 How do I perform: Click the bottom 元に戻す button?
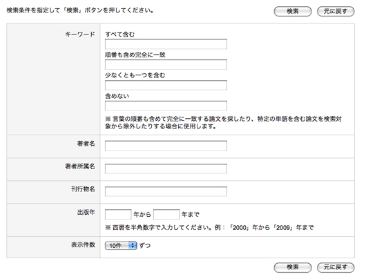[336, 267]
